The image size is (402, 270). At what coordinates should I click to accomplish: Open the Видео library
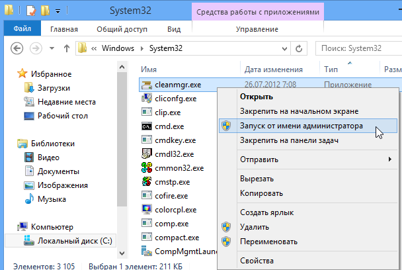(x=42, y=157)
